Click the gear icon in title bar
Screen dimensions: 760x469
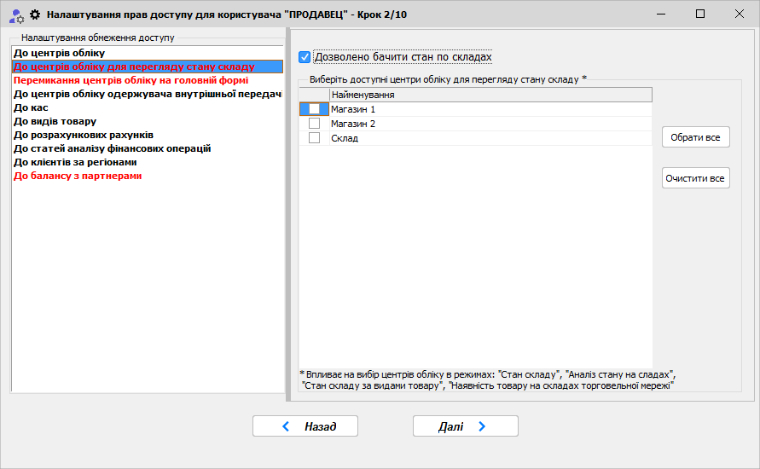point(35,14)
